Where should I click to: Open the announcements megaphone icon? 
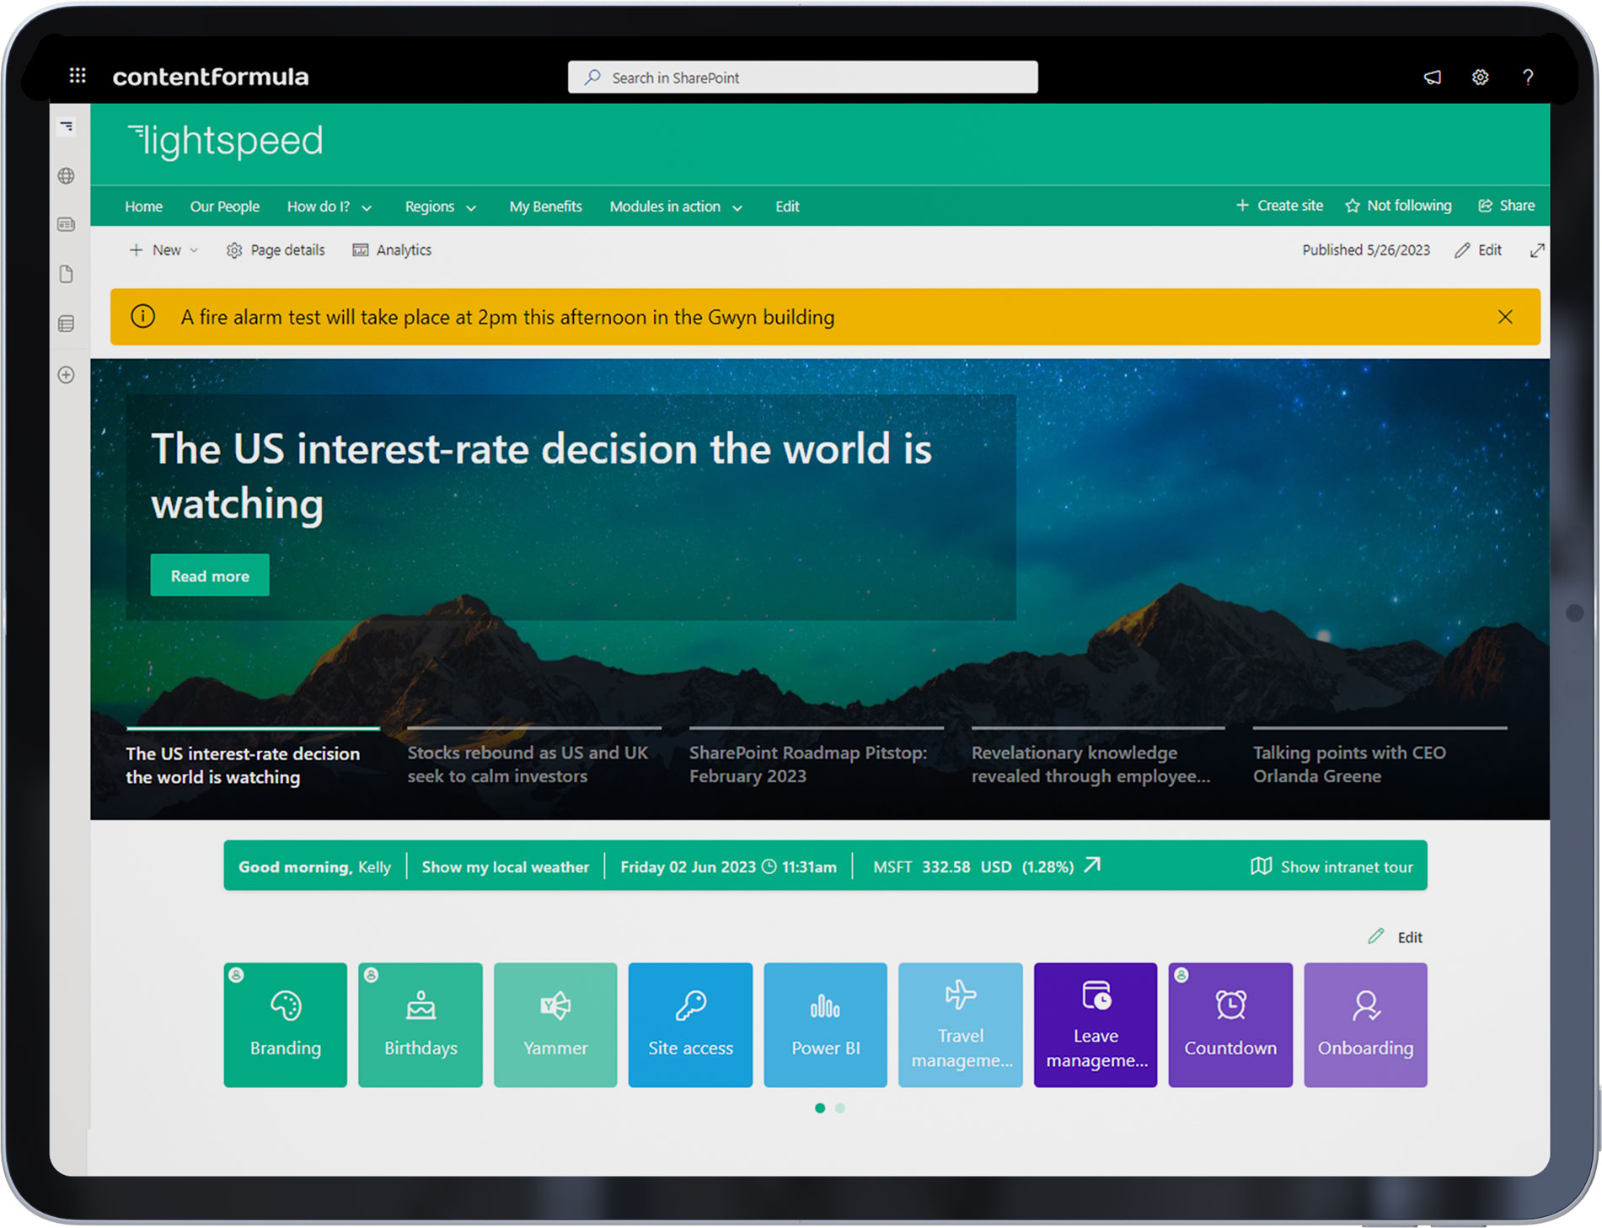pos(1432,78)
